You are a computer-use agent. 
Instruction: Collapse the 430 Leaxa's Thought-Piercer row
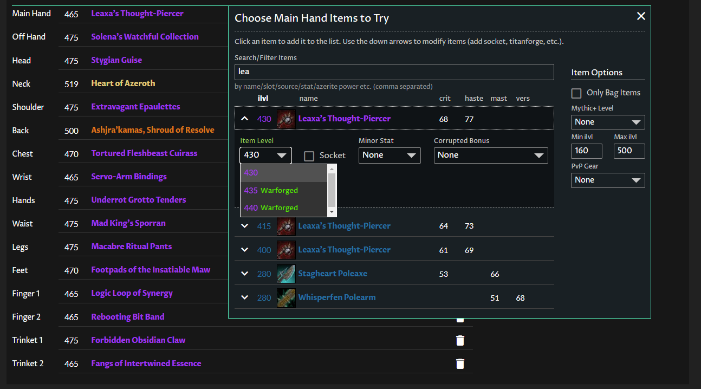pos(245,119)
